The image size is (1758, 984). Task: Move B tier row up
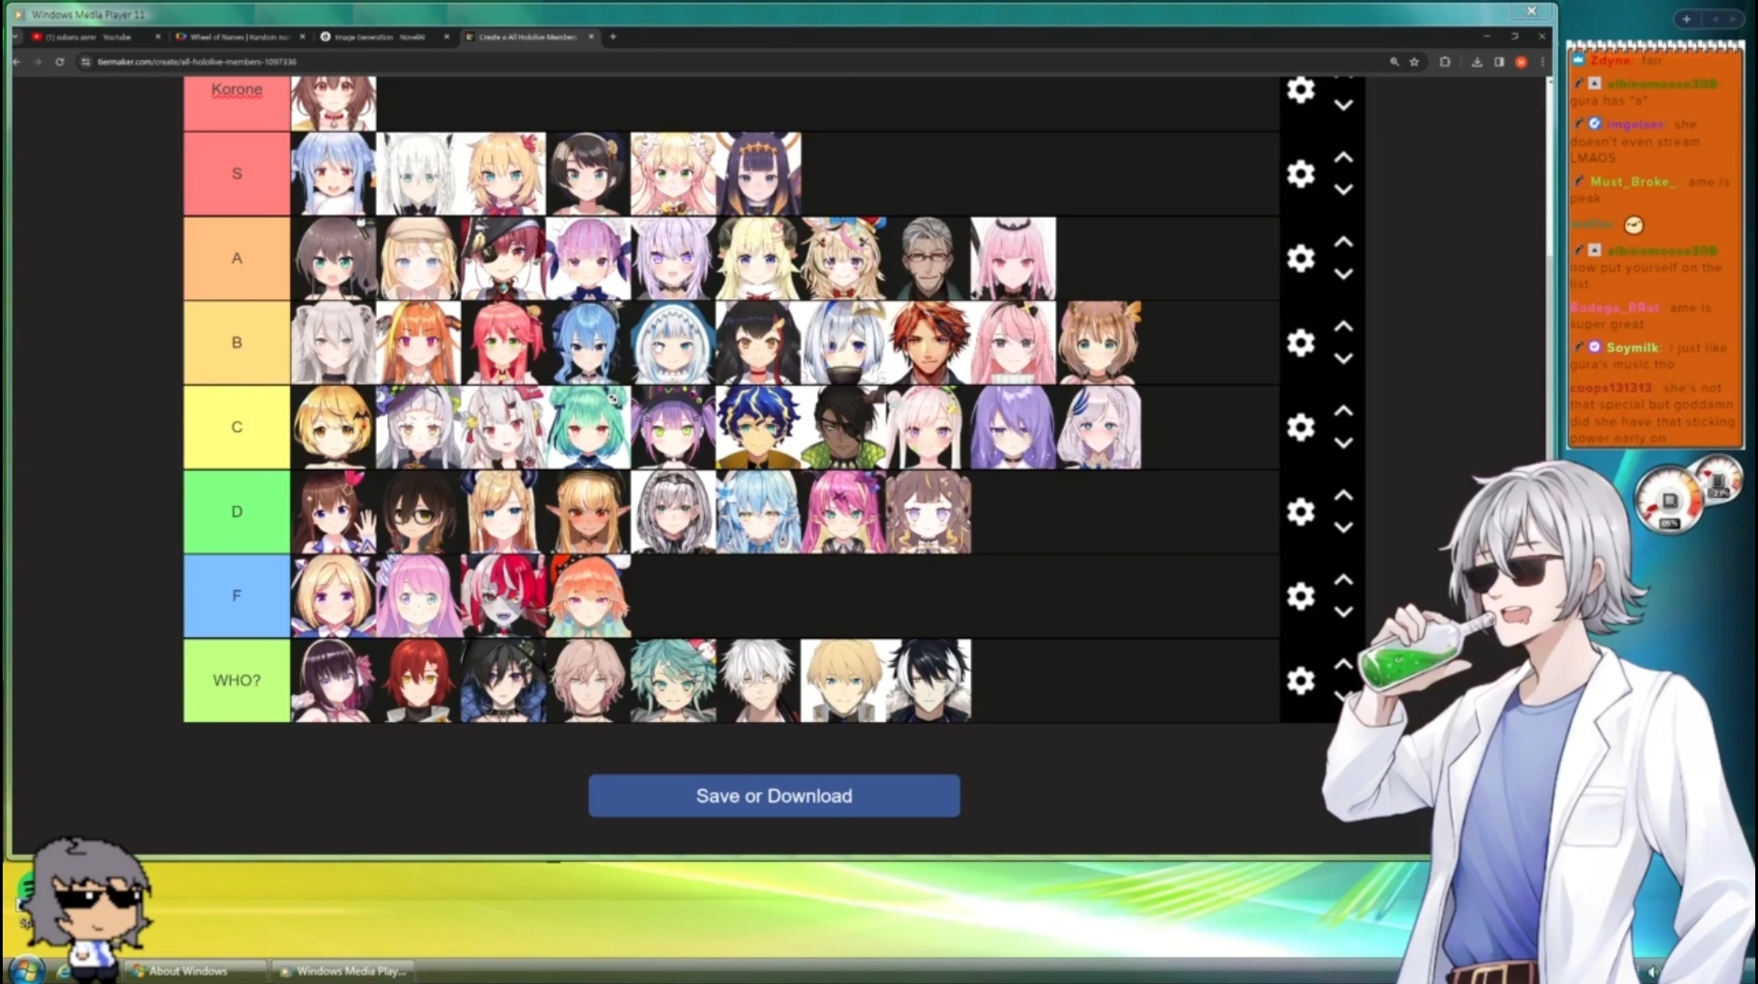1344,326
